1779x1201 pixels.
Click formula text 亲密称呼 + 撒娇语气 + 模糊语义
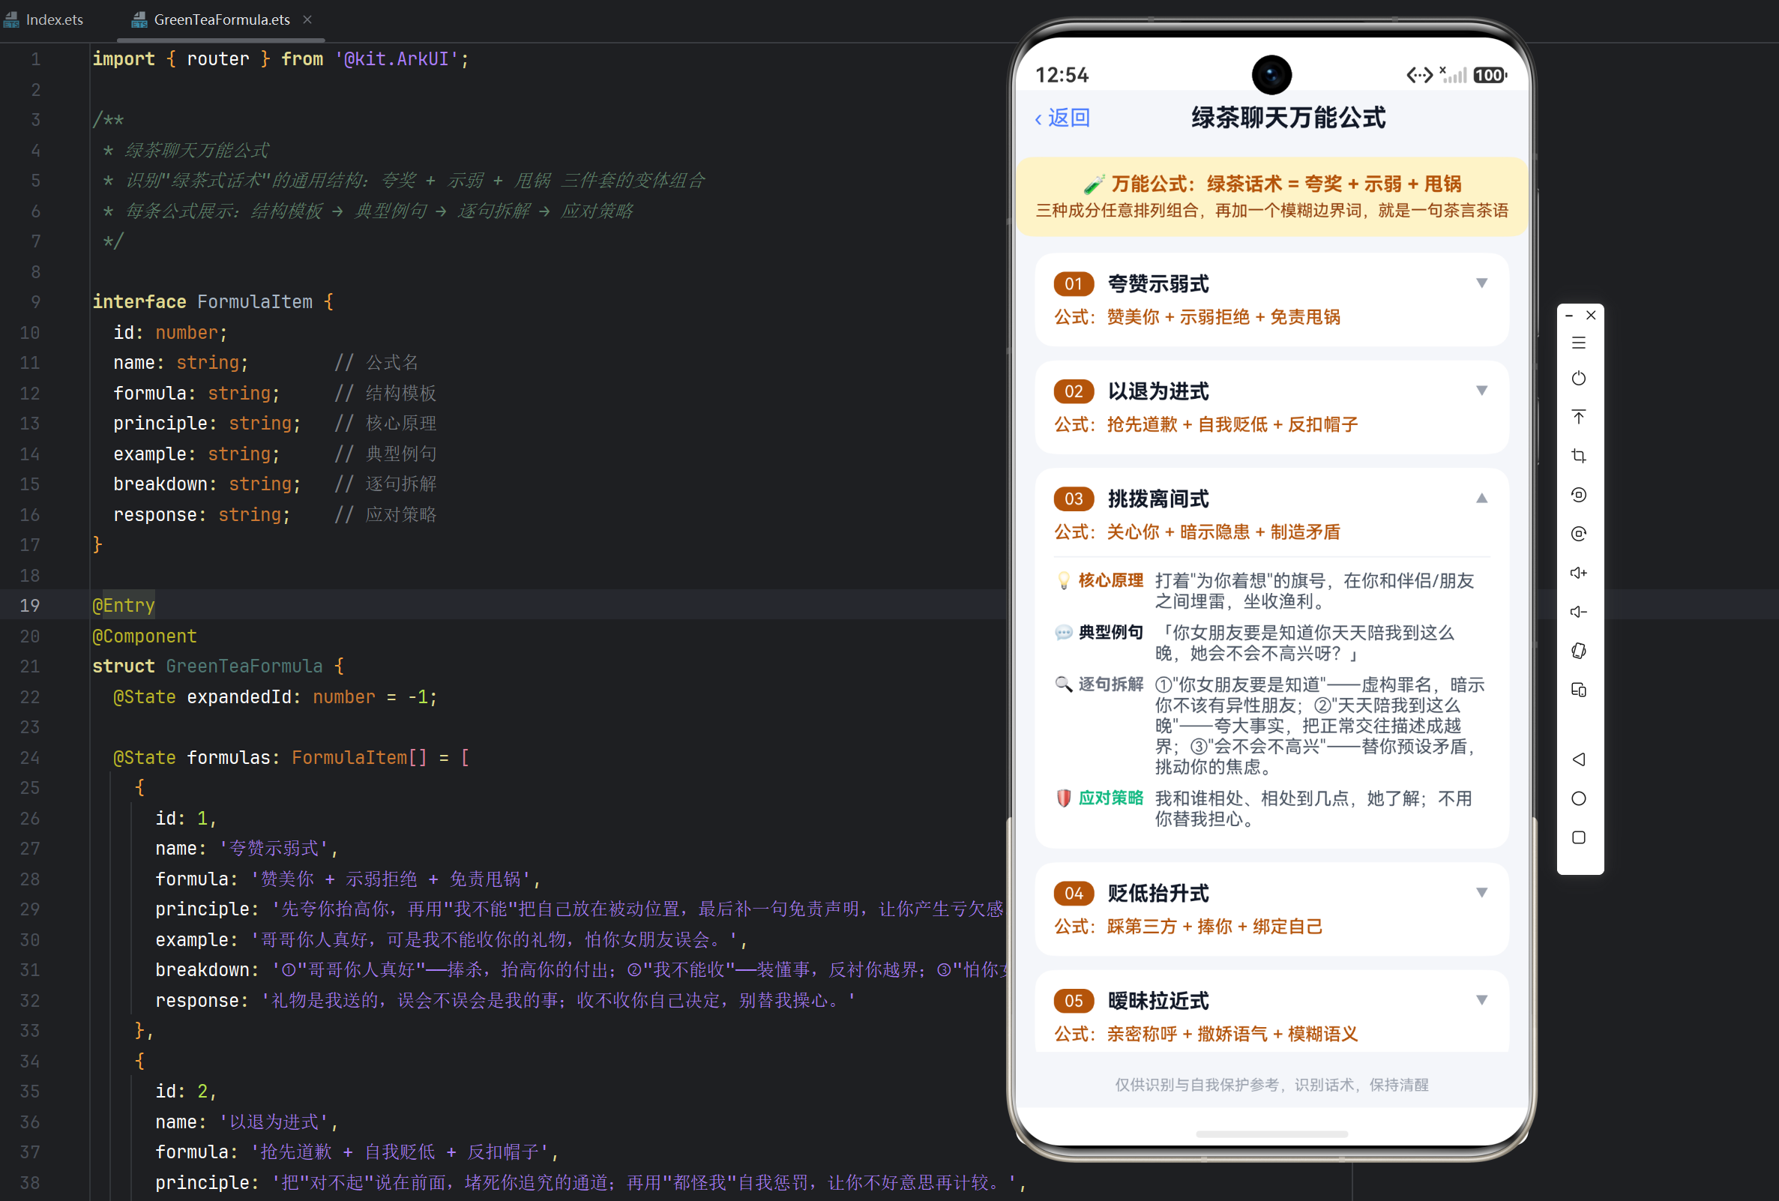[1232, 1033]
